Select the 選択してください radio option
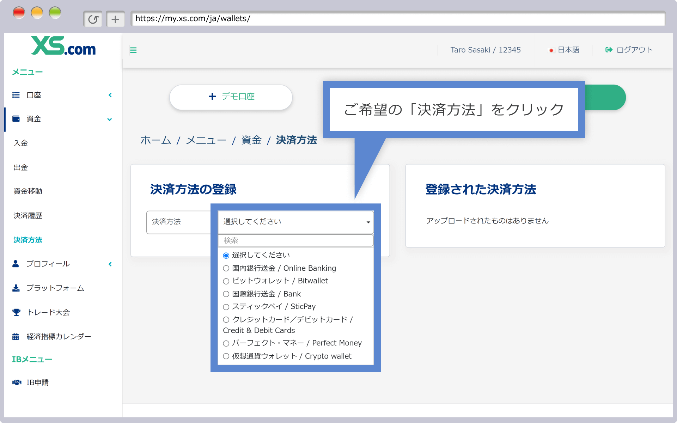Image resolution: width=677 pixels, height=423 pixels. pos(226,256)
